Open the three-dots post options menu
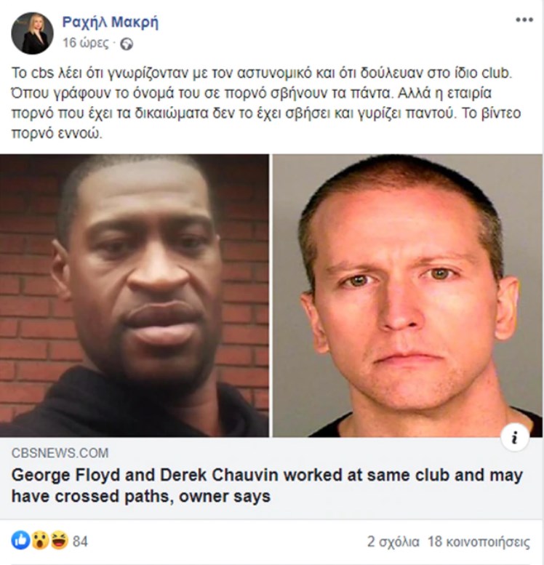The image size is (544, 565). 524,20
